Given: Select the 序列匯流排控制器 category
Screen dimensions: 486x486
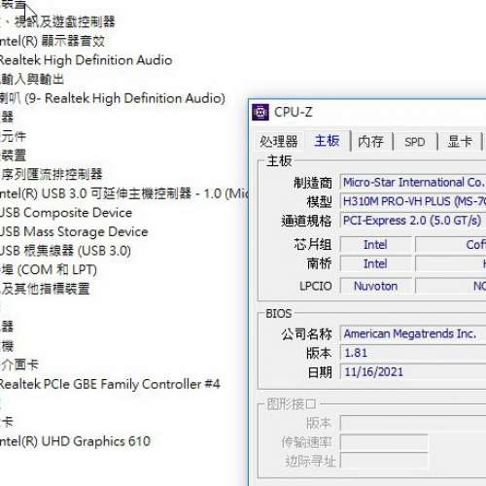Looking at the screenshot, I should point(52,174).
